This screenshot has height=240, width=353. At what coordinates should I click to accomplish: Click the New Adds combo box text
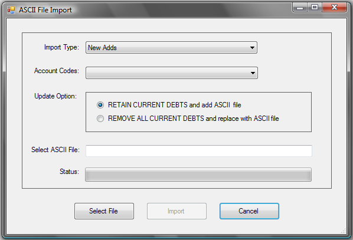coord(102,48)
